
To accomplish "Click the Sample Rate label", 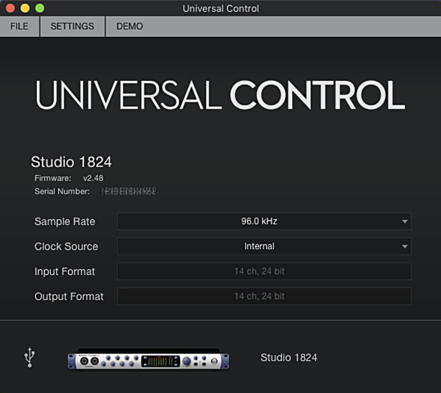I will pos(65,221).
